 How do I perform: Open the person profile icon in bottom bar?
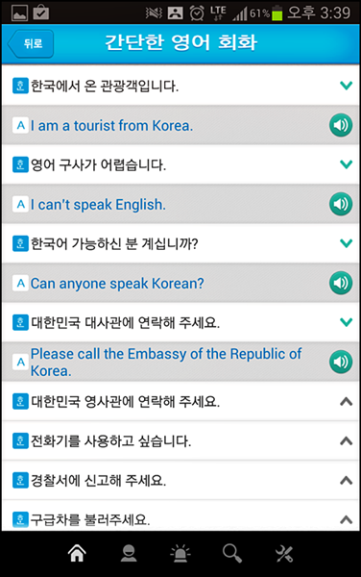[129, 553]
